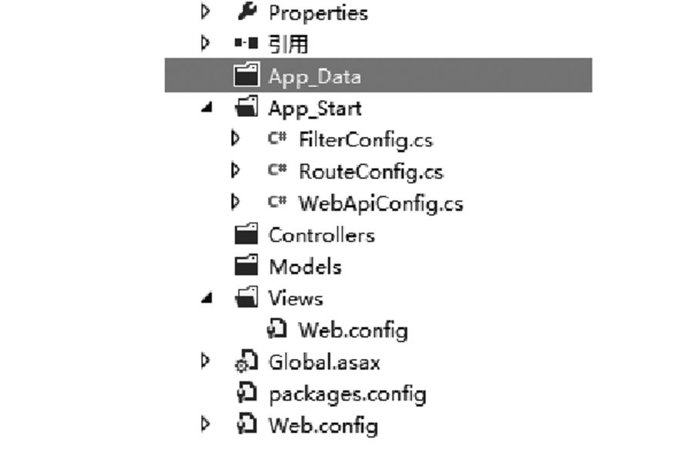Collapse the Views folder
680x450 pixels.
[205, 299]
